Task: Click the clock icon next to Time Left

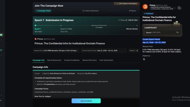Action: (119, 20)
